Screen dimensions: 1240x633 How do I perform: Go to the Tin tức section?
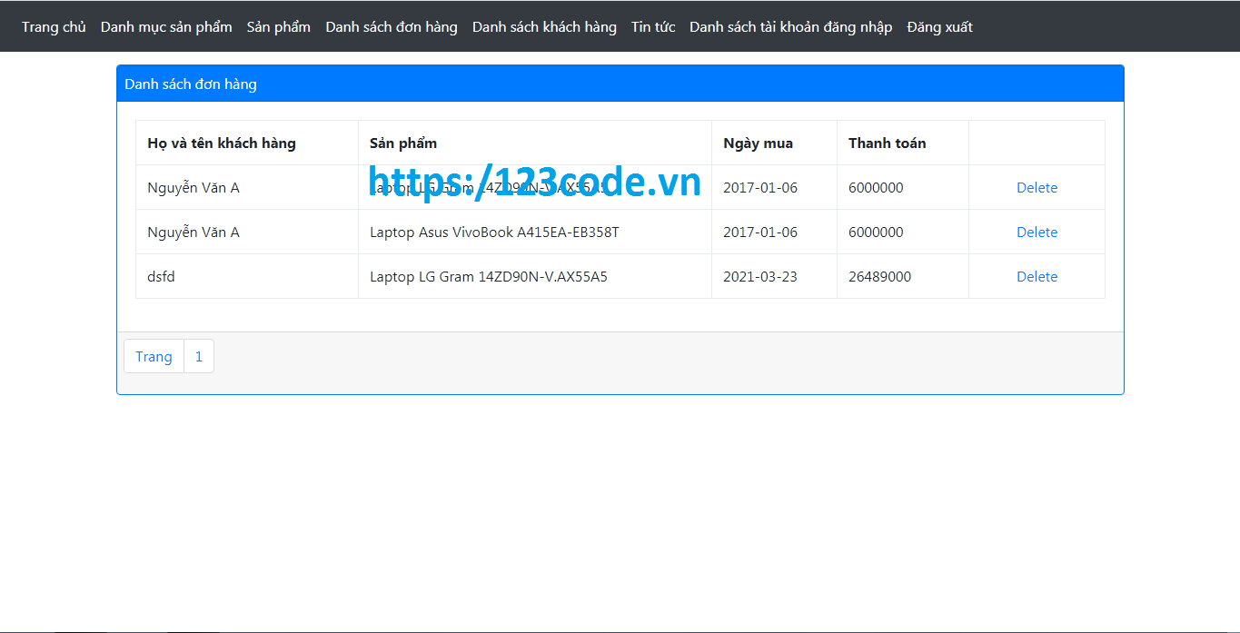pyautogui.click(x=652, y=26)
